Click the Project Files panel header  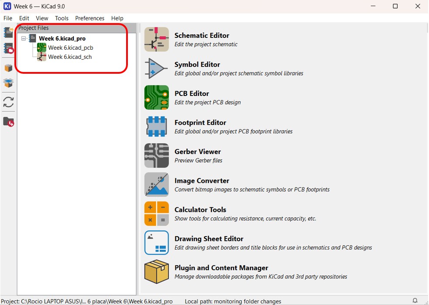pos(77,28)
